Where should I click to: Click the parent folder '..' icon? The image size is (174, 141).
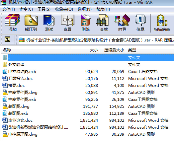(5, 57)
